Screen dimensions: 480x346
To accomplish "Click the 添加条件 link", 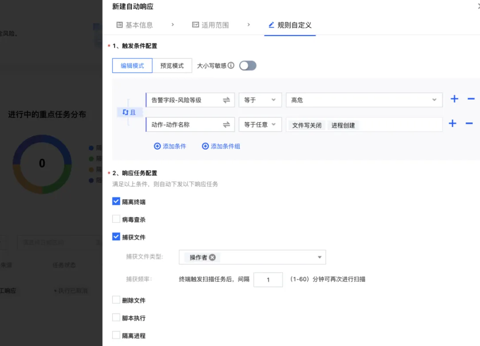I will [170, 146].
